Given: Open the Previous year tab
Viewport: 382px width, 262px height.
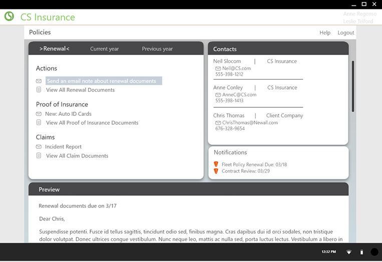Looking at the screenshot, I should click(x=157, y=49).
